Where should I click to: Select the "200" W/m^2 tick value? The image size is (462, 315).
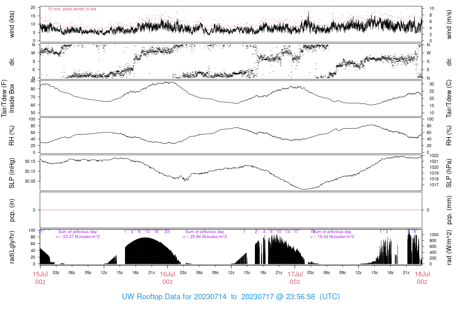coord(433,258)
